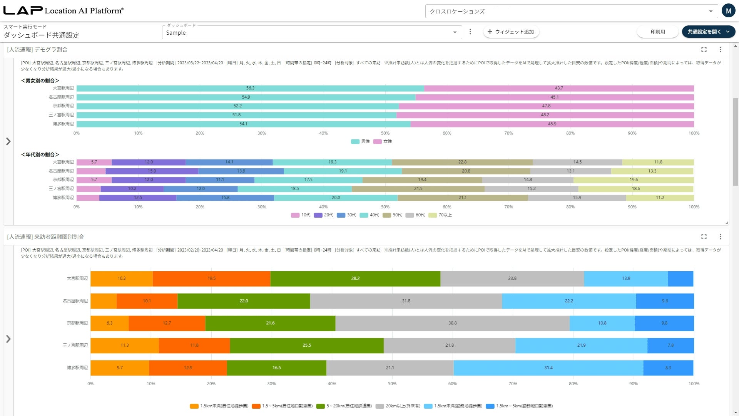Viewport: 739px width, 416px height.
Task: Click the 印刷用 print button
Action: [x=657, y=32]
